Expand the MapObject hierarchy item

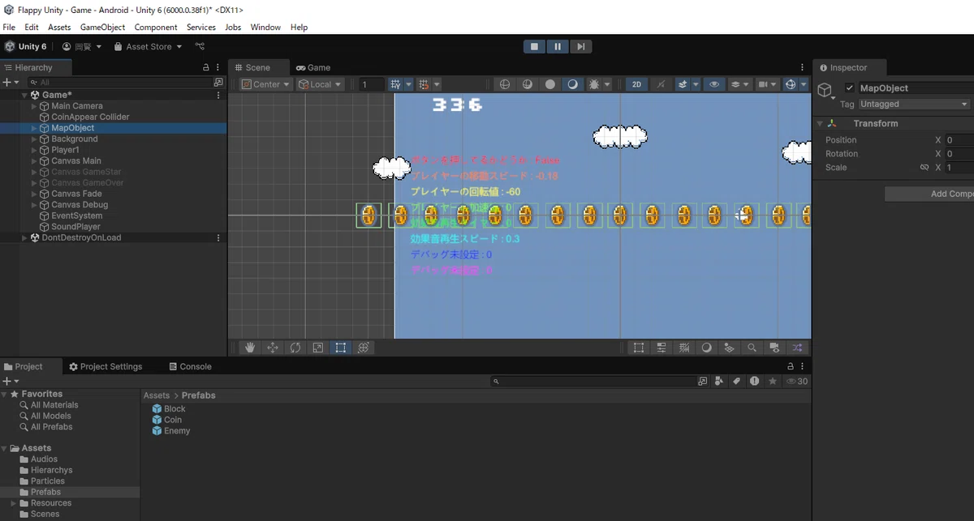34,128
